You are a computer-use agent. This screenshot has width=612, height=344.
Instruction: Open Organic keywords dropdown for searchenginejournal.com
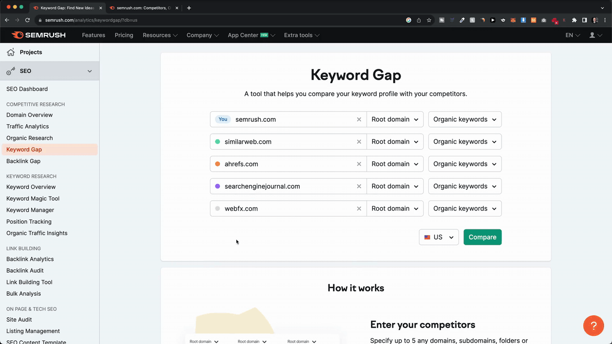pyautogui.click(x=465, y=186)
